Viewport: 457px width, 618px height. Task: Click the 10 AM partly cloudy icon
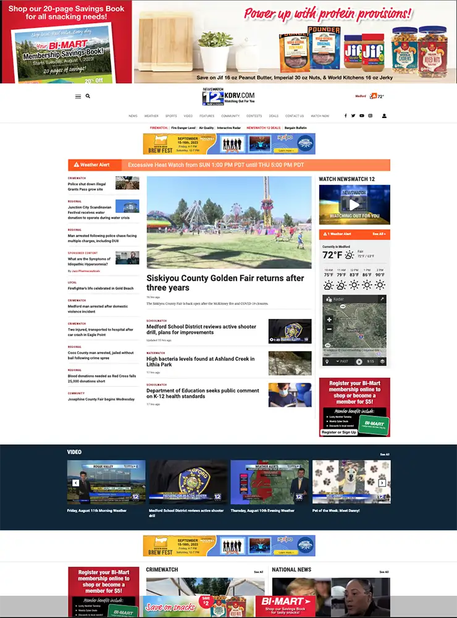(329, 285)
